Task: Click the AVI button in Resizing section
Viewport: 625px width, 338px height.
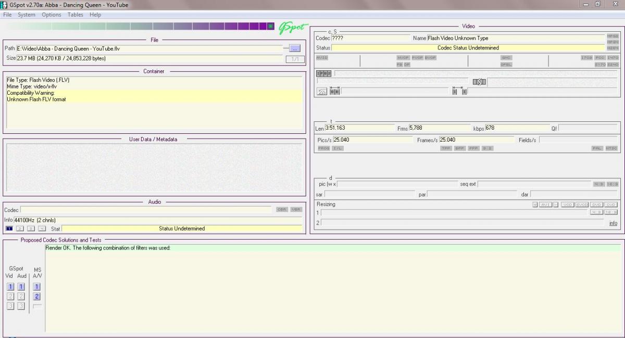Action: click(545, 205)
